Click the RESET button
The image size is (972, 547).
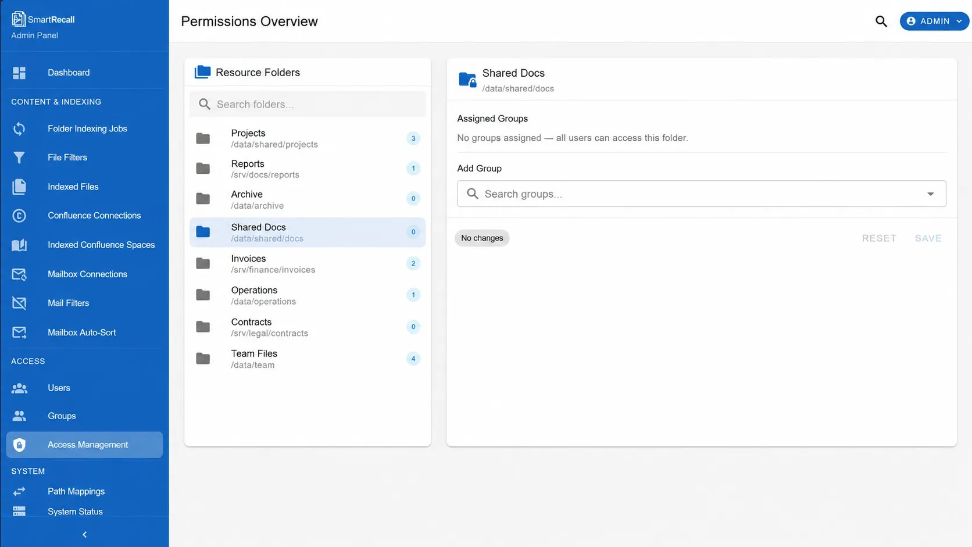[x=879, y=238]
